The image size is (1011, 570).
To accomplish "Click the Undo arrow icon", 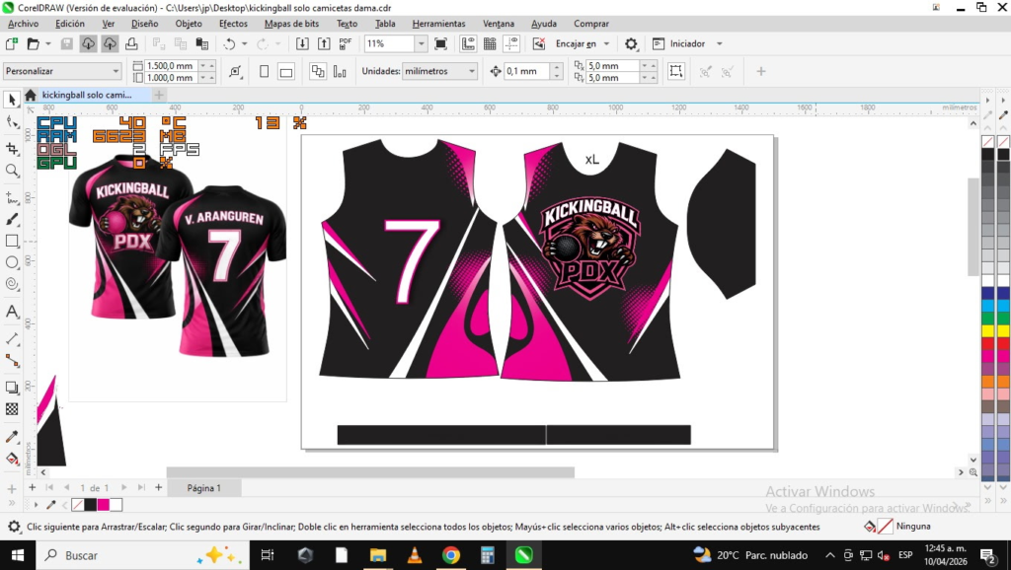I will pos(229,43).
